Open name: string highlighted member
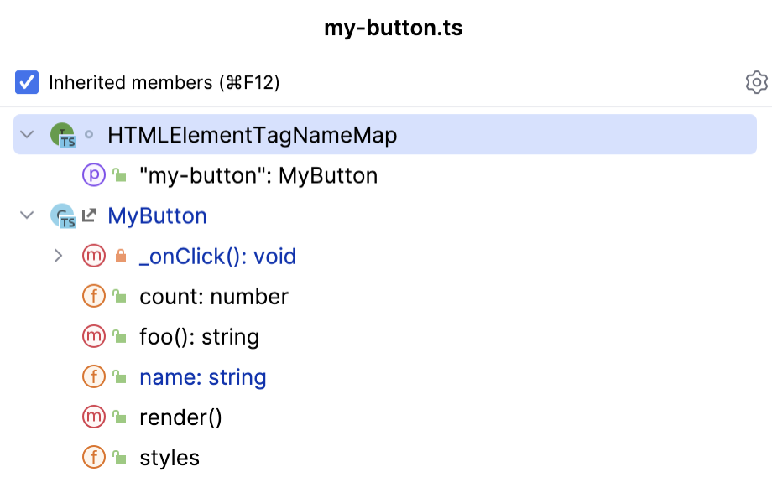The width and height of the screenshot is (772, 503). click(x=202, y=376)
